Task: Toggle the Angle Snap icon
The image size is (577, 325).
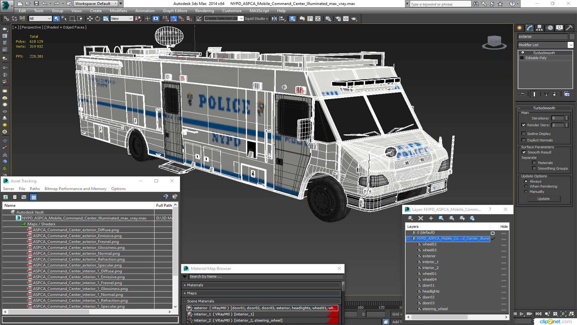Action: click(x=173, y=19)
